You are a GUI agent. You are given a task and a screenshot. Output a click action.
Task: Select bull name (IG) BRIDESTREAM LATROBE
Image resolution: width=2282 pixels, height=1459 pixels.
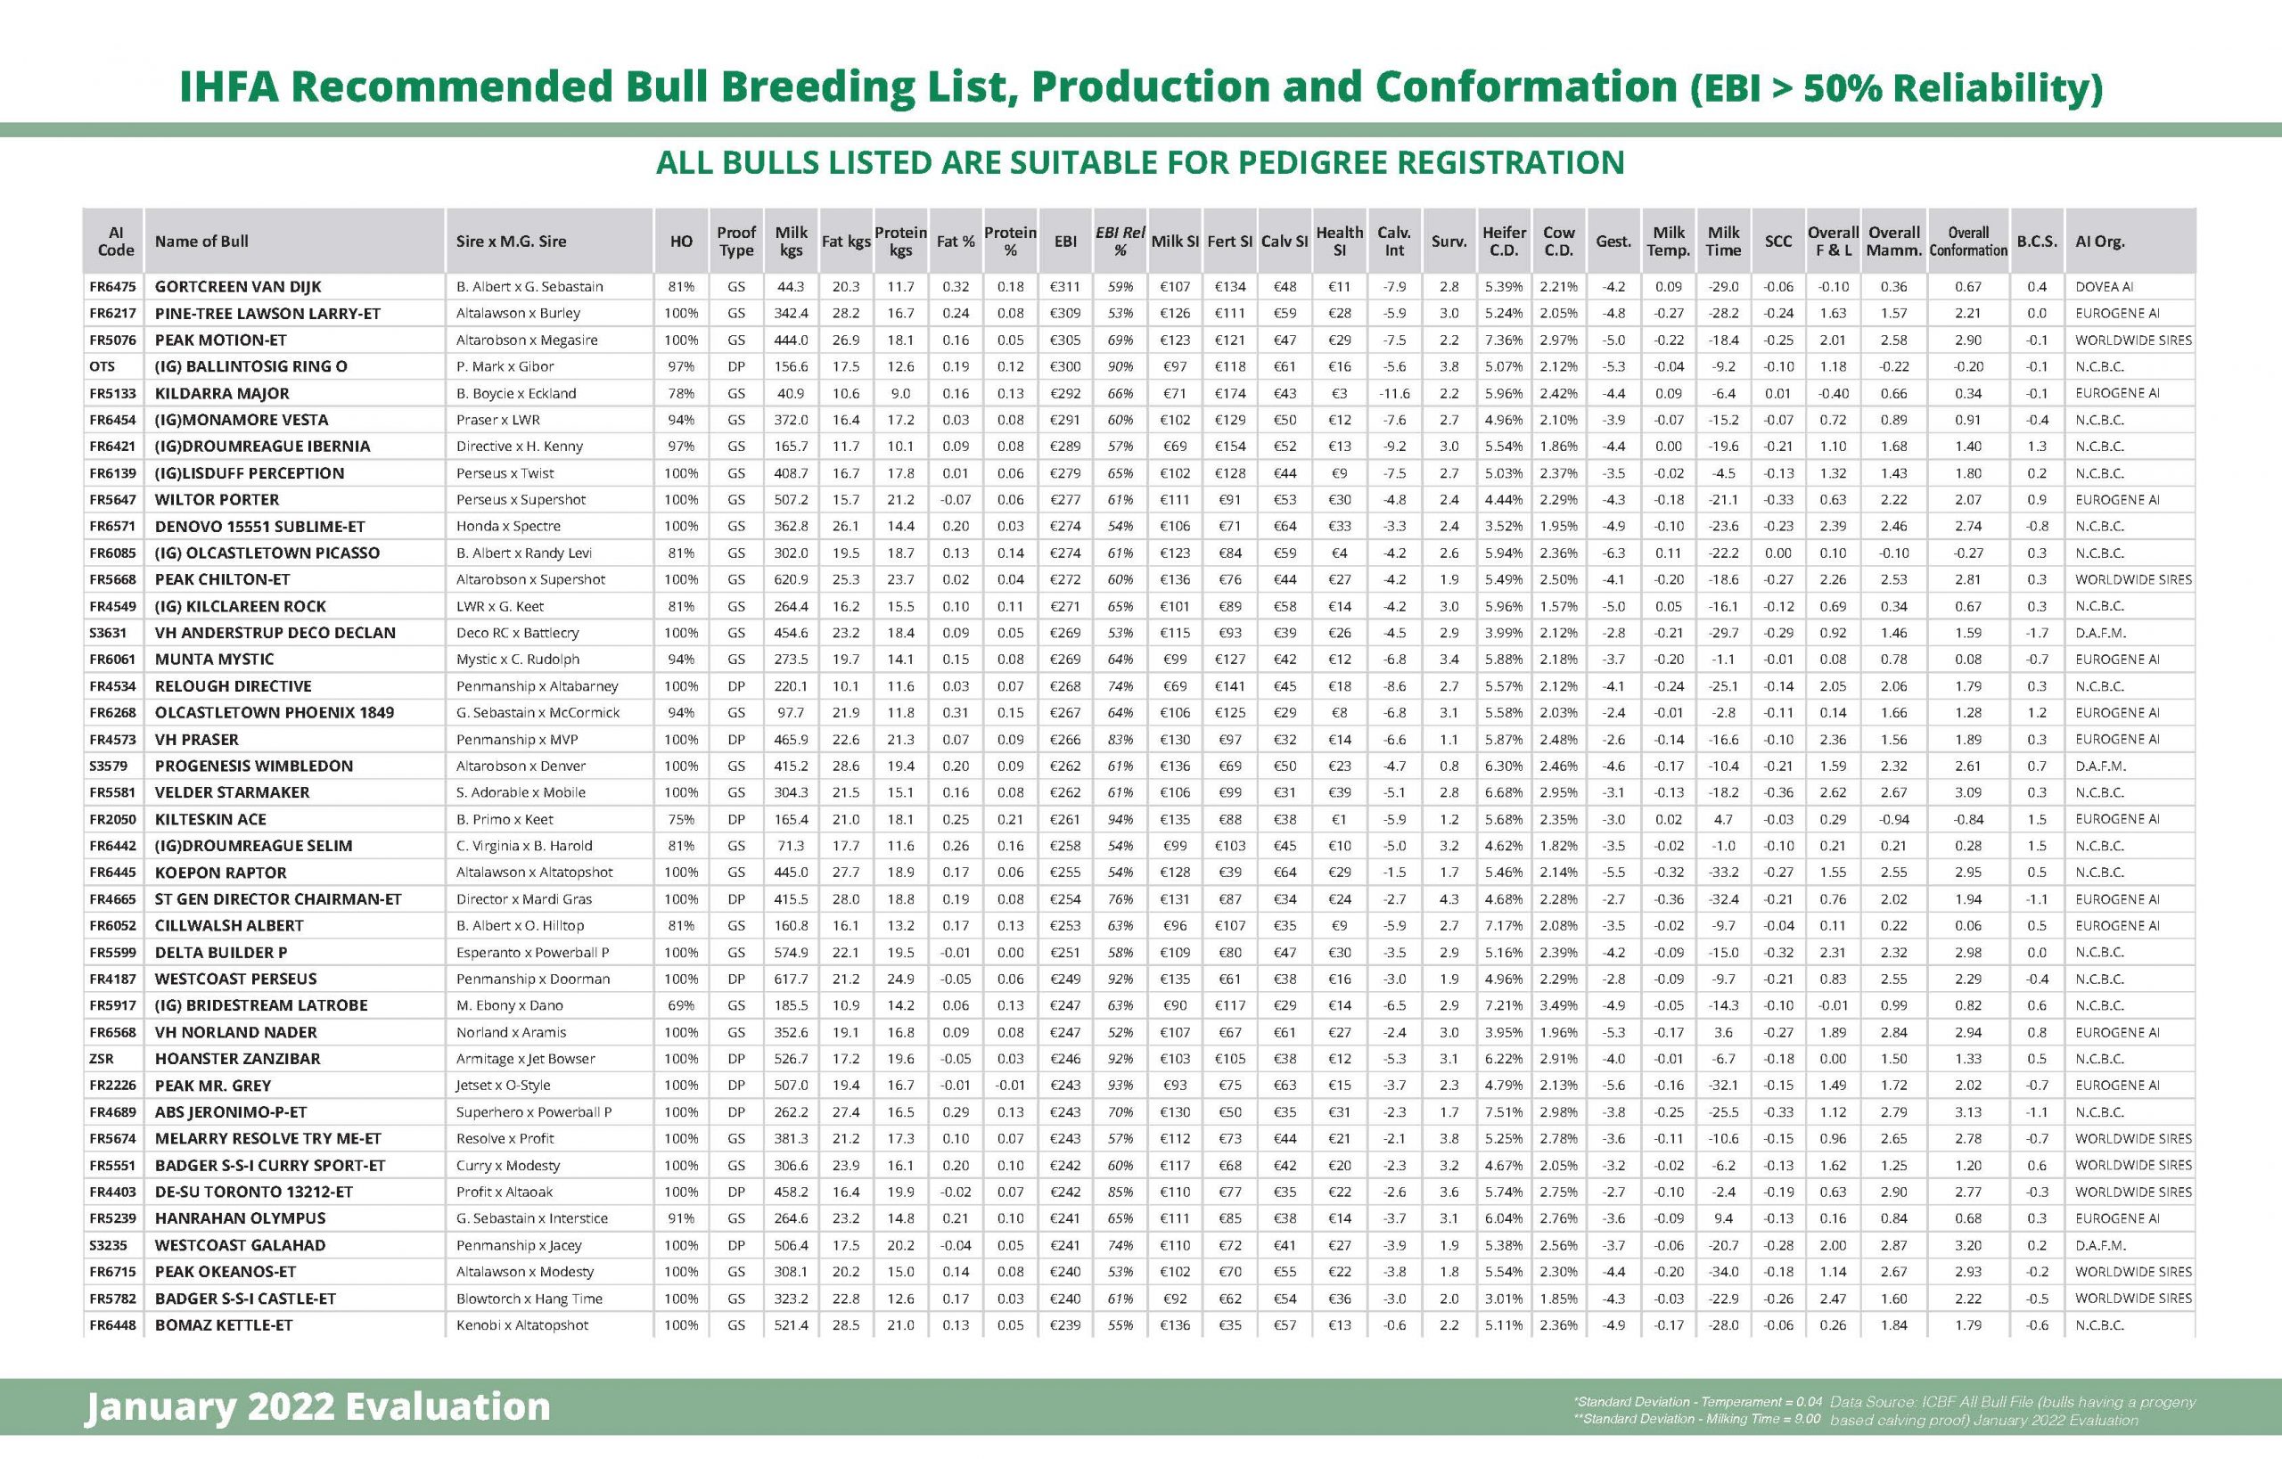pos(260,1005)
